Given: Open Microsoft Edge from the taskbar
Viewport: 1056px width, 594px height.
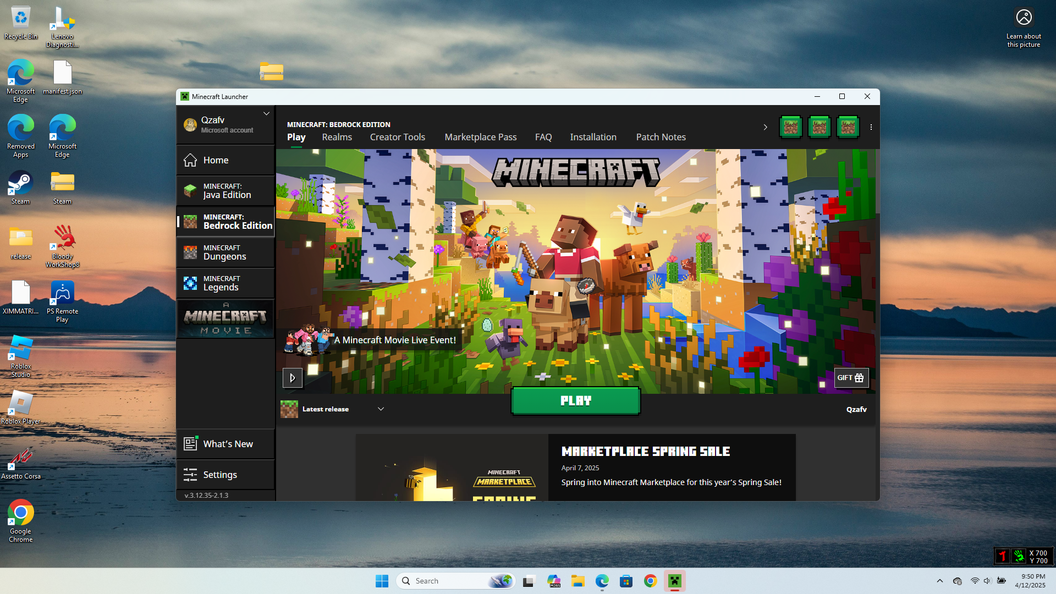Looking at the screenshot, I should point(602,581).
